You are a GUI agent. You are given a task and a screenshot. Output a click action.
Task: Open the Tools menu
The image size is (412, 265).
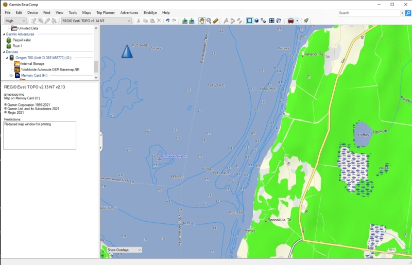(x=73, y=12)
